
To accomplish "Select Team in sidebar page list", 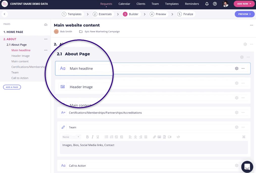I will (x=15, y=72).
